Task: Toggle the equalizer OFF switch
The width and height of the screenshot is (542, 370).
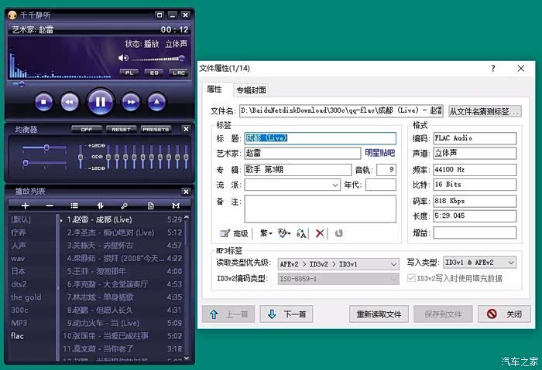Action: pyautogui.click(x=87, y=129)
